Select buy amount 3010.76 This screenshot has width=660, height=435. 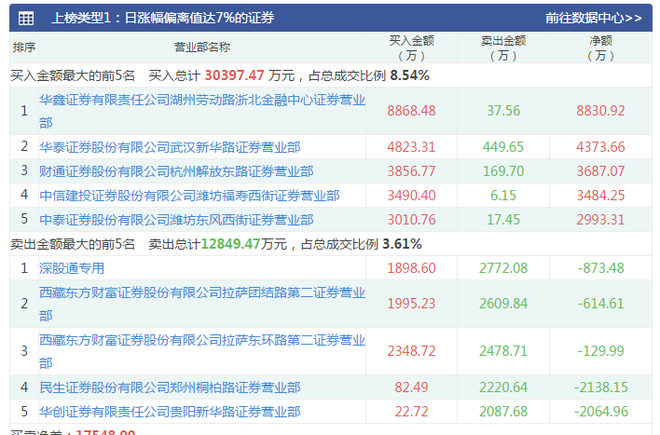(411, 220)
